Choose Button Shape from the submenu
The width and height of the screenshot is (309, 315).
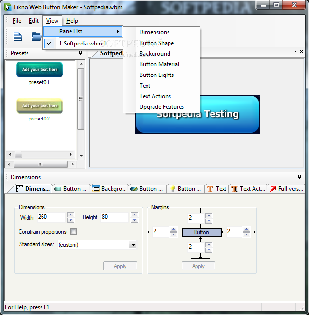[156, 43]
